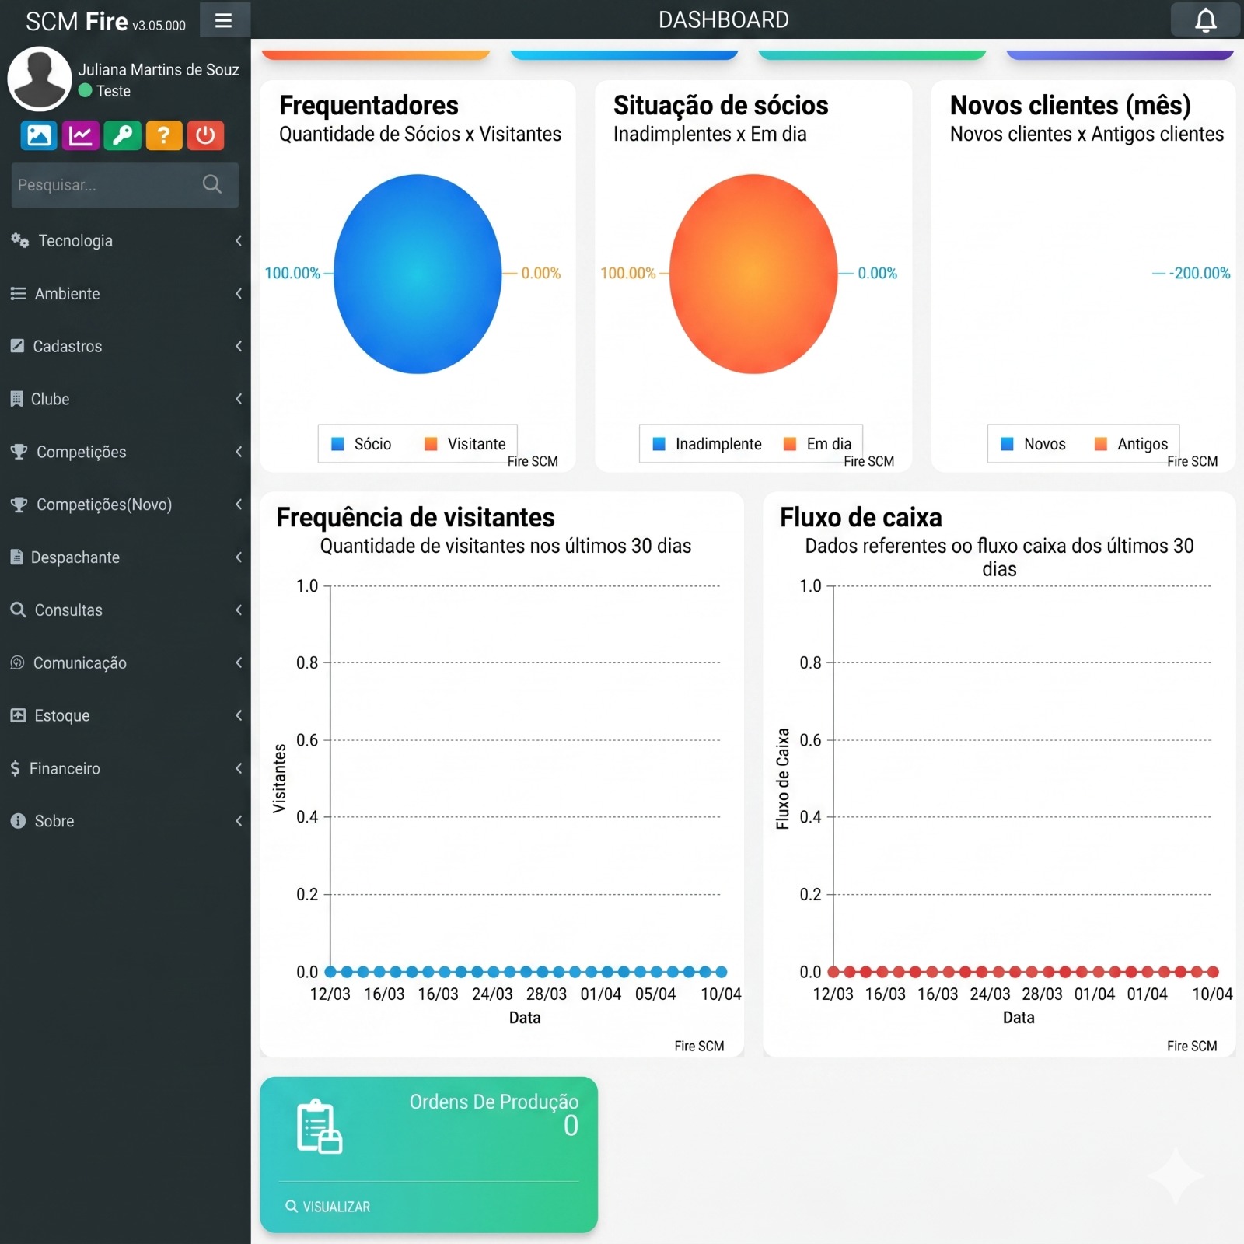
Task: Toggle the Sócio legend entry
Action: (362, 444)
